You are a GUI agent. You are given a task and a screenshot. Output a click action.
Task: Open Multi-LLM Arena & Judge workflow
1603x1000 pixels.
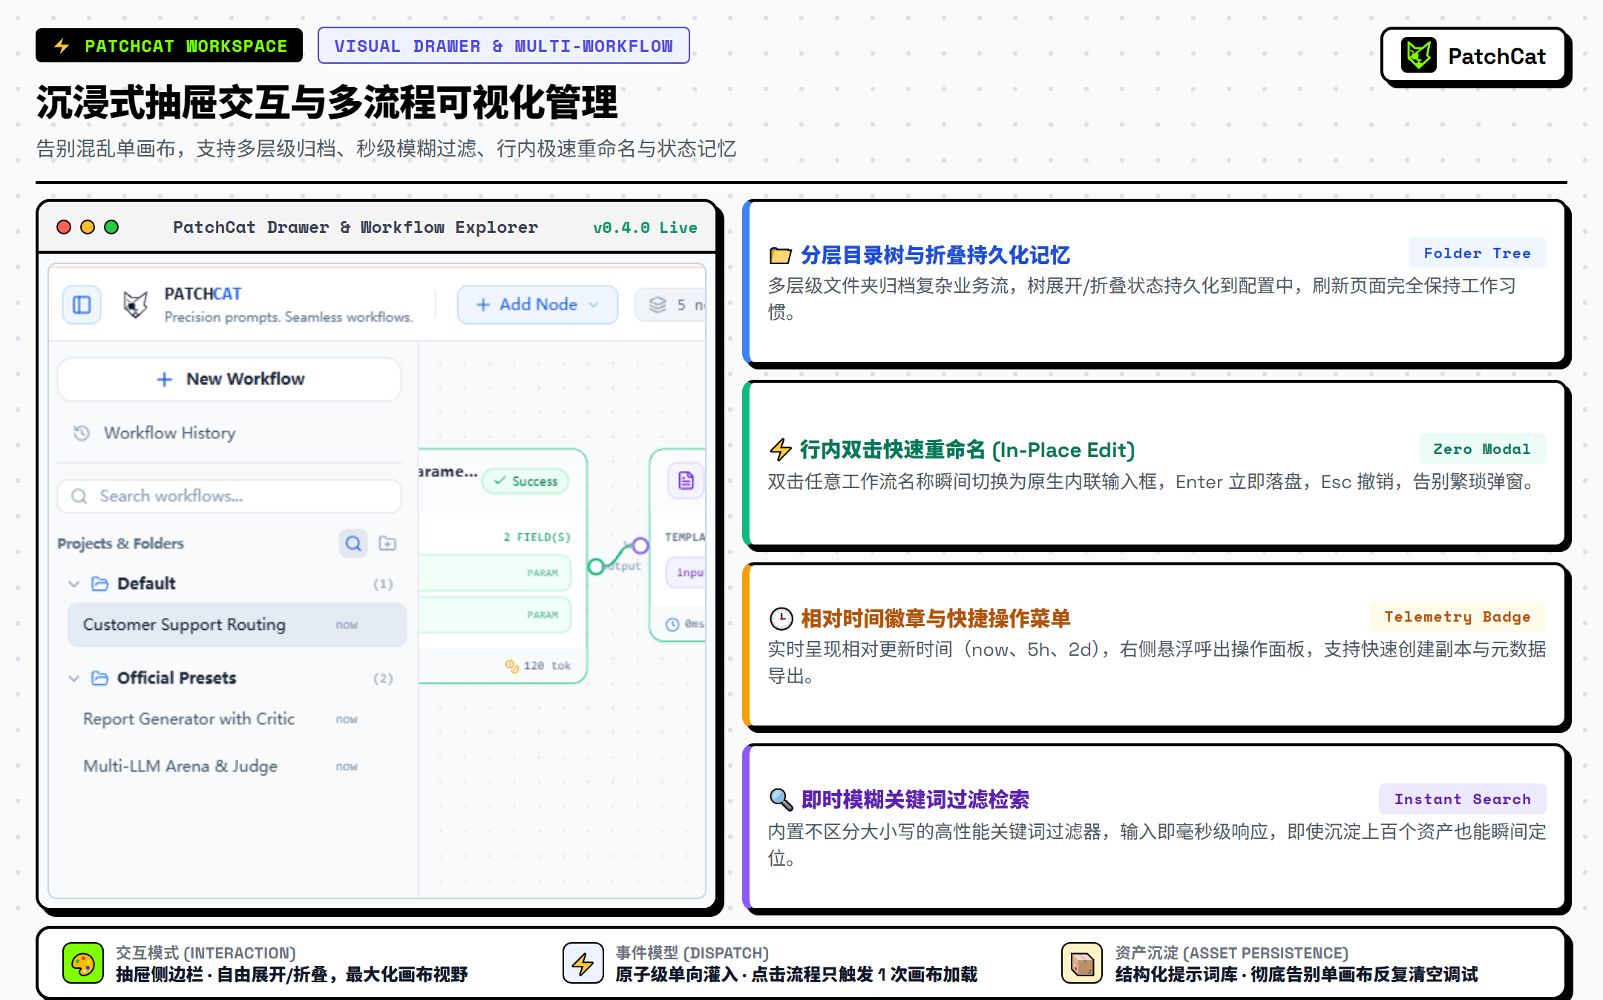pyautogui.click(x=237, y=766)
